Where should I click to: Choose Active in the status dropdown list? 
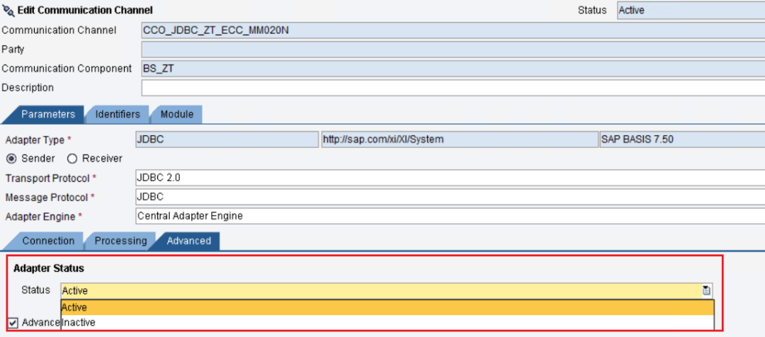click(x=387, y=308)
